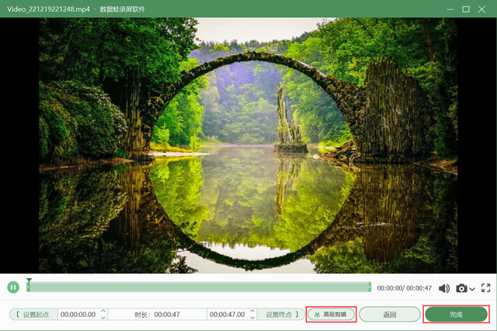Pause the video with the green pause button
This screenshot has width=497, height=331.
tap(13, 287)
